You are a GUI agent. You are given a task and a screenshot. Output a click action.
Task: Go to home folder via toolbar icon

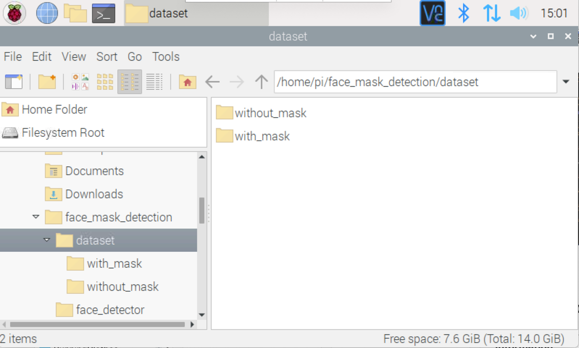187,82
